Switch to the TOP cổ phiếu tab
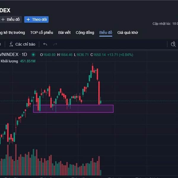 pyautogui.click(x=42, y=33)
